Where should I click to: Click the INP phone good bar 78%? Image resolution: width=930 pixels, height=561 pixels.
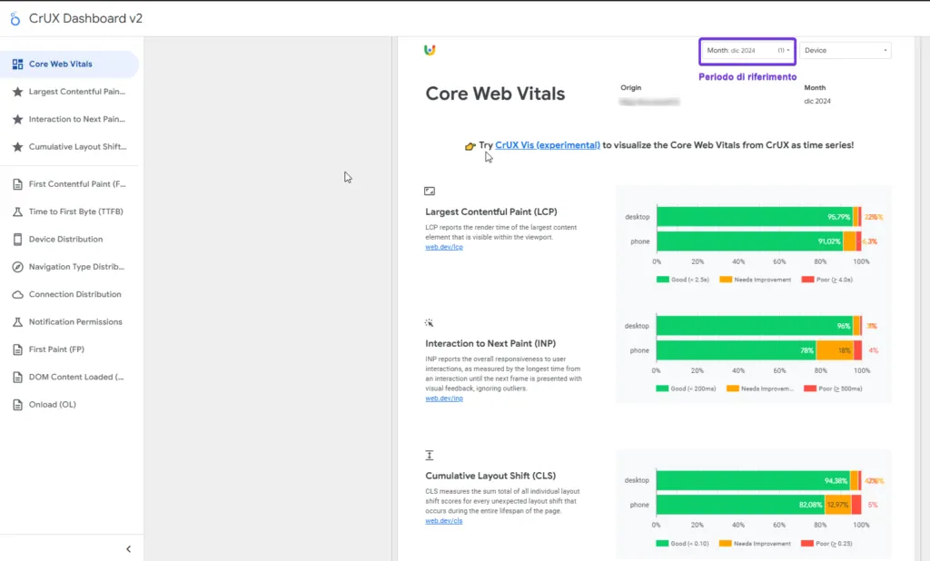(x=736, y=350)
